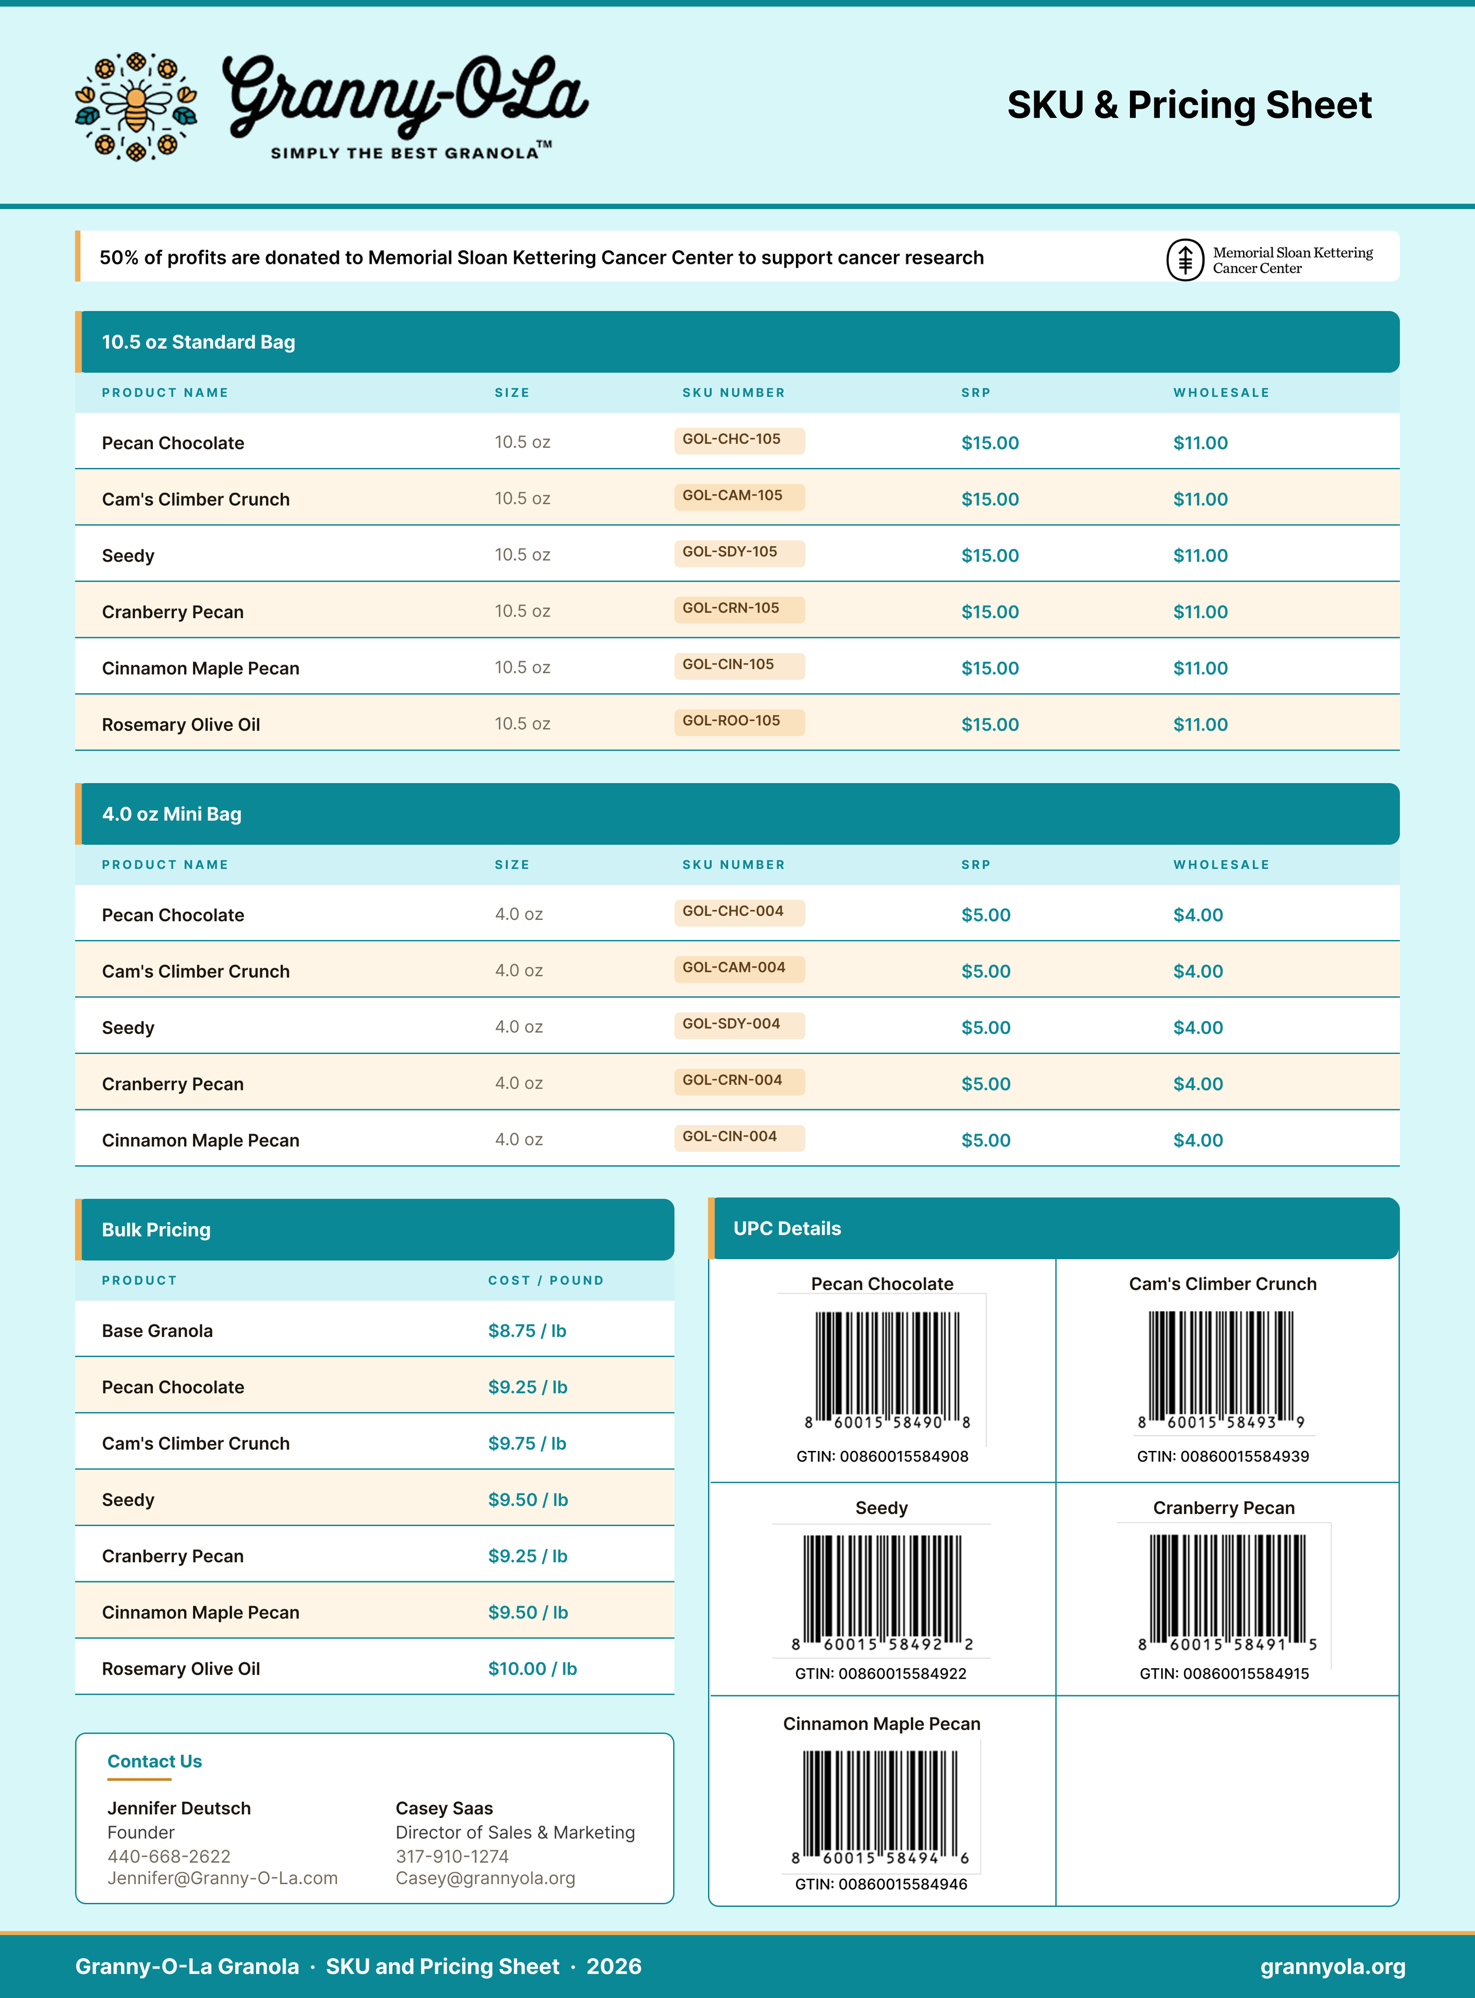Click the Mini Bag Cranberry Pecan 4.0 oz size
This screenshot has height=1998, width=1475.
(x=519, y=1083)
